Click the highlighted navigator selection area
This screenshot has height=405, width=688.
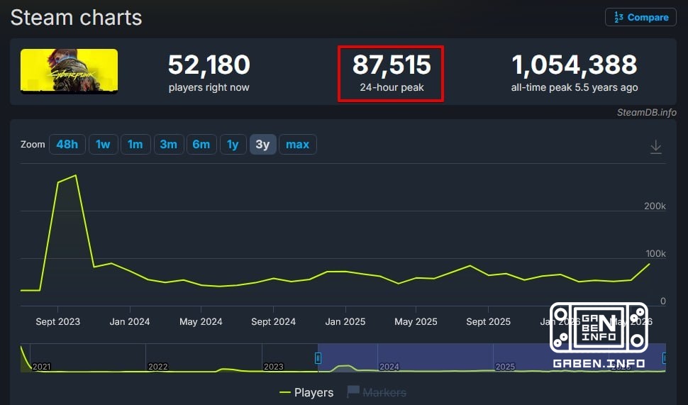click(492, 357)
